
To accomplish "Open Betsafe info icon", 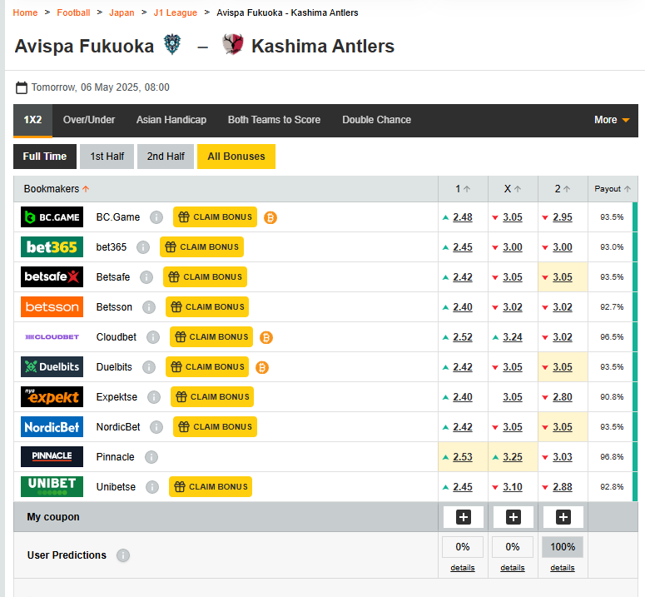I will point(146,277).
